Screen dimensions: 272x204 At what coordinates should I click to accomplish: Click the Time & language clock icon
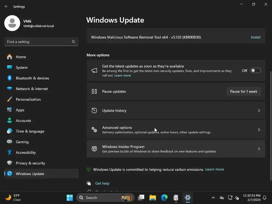click(x=10, y=131)
